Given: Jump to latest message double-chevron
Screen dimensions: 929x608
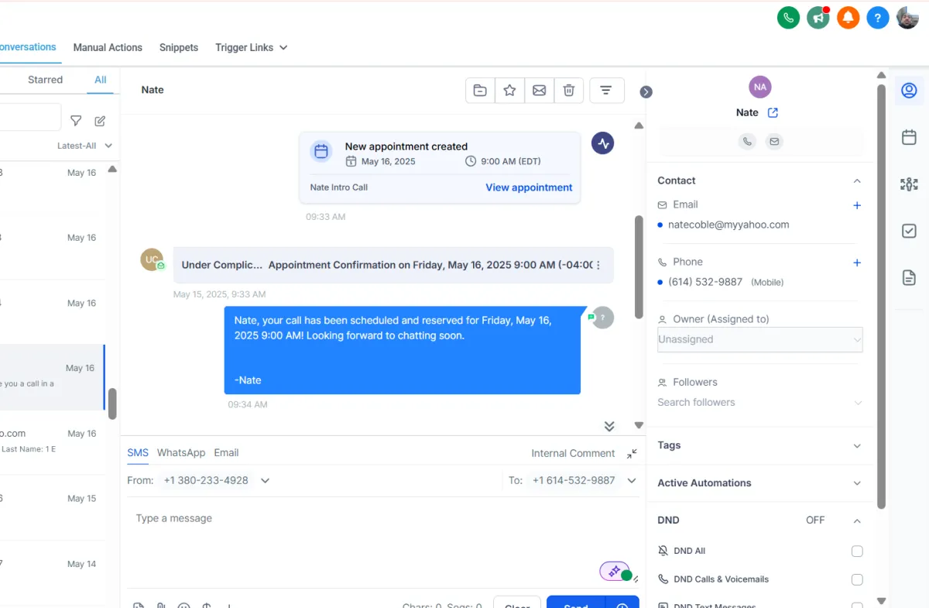Looking at the screenshot, I should 609,426.
